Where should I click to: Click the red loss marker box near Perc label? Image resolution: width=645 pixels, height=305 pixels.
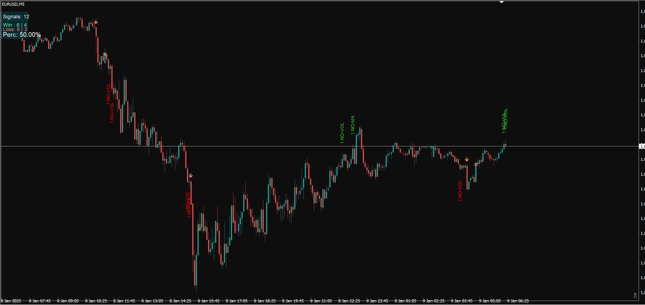(x=33, y=50)
